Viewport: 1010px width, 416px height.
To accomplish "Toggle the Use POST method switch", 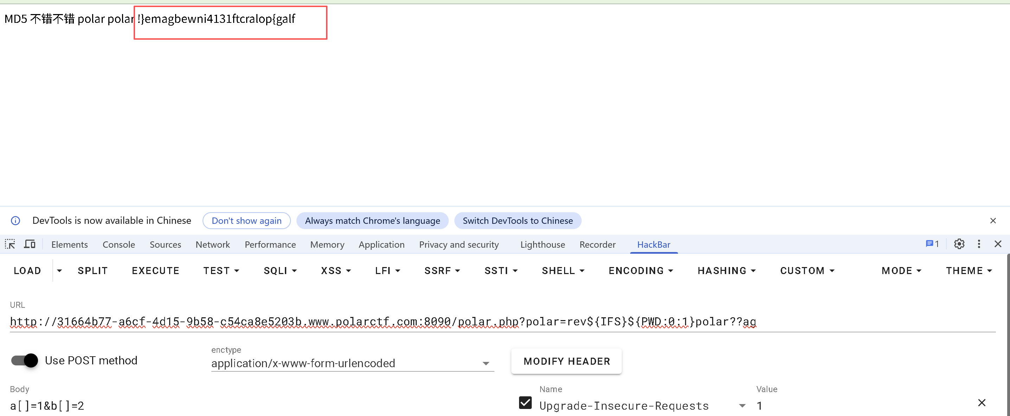I will coord(25,360).
